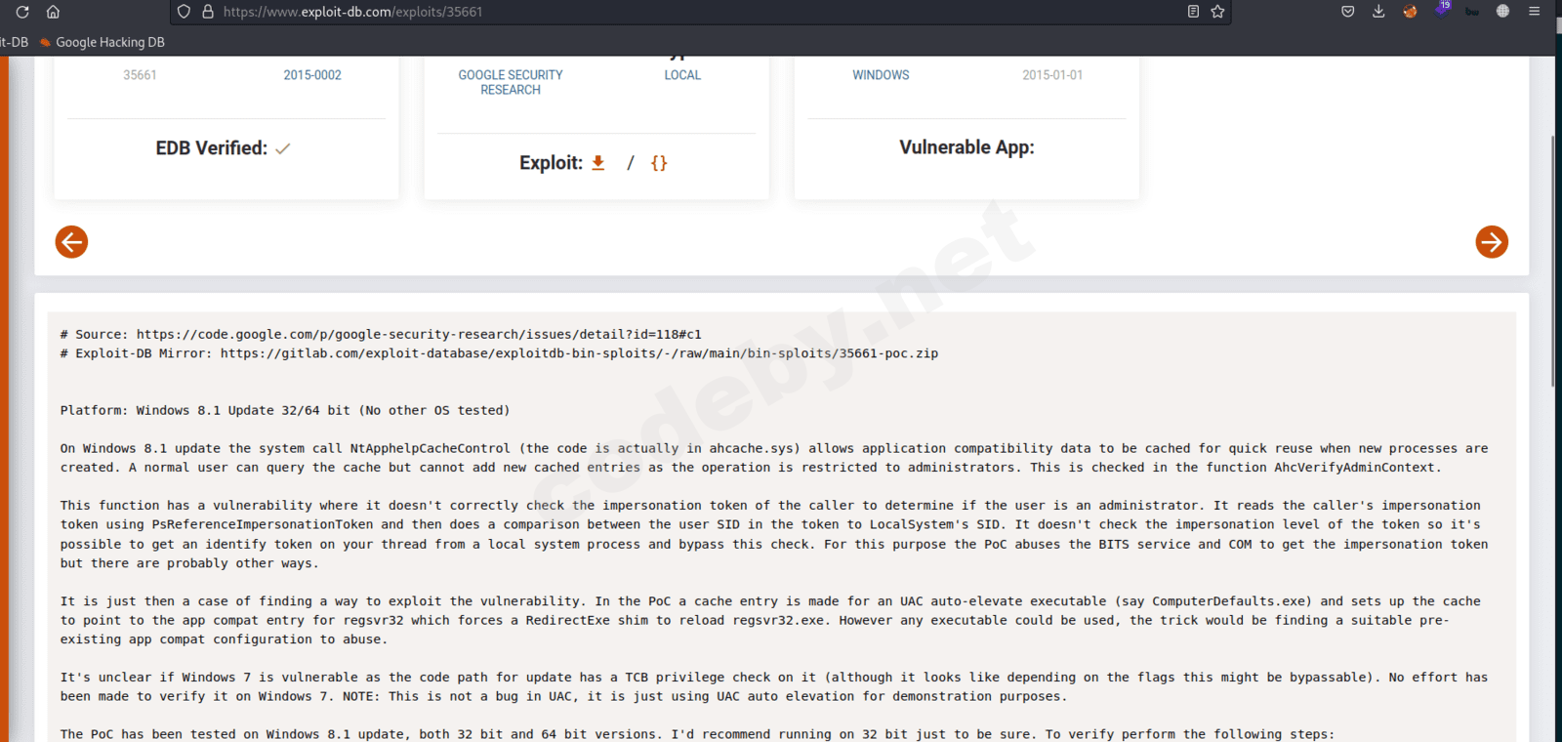The width and height of the screenshot is (1562, 742).
Task: Filter by WINDOWS platform
Action: pos(881,75)
